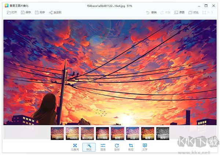Click the sunset image in the canvas
Viewport: 220px width, 155px height.
coord(110,72)
